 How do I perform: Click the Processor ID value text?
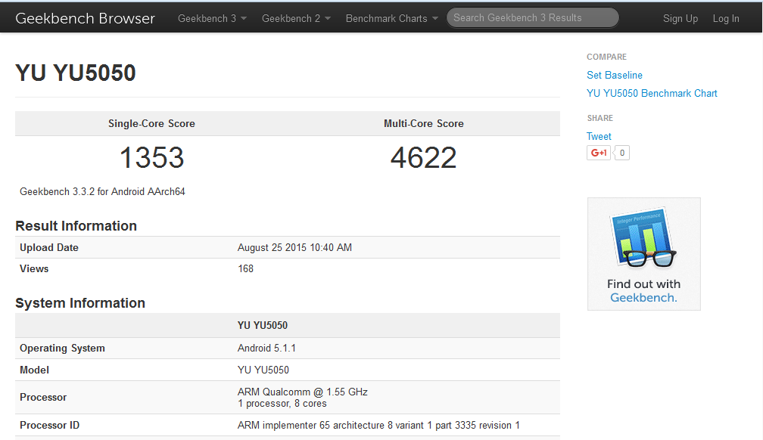click(378, 425)
